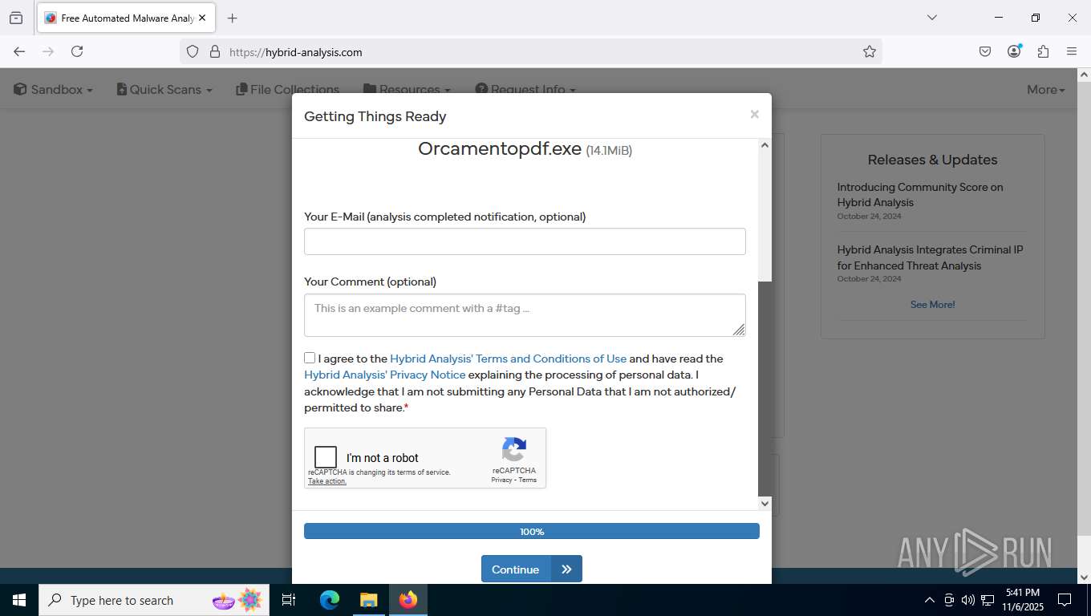
Task: Click the taskbar search box
Action: (154, 600)
